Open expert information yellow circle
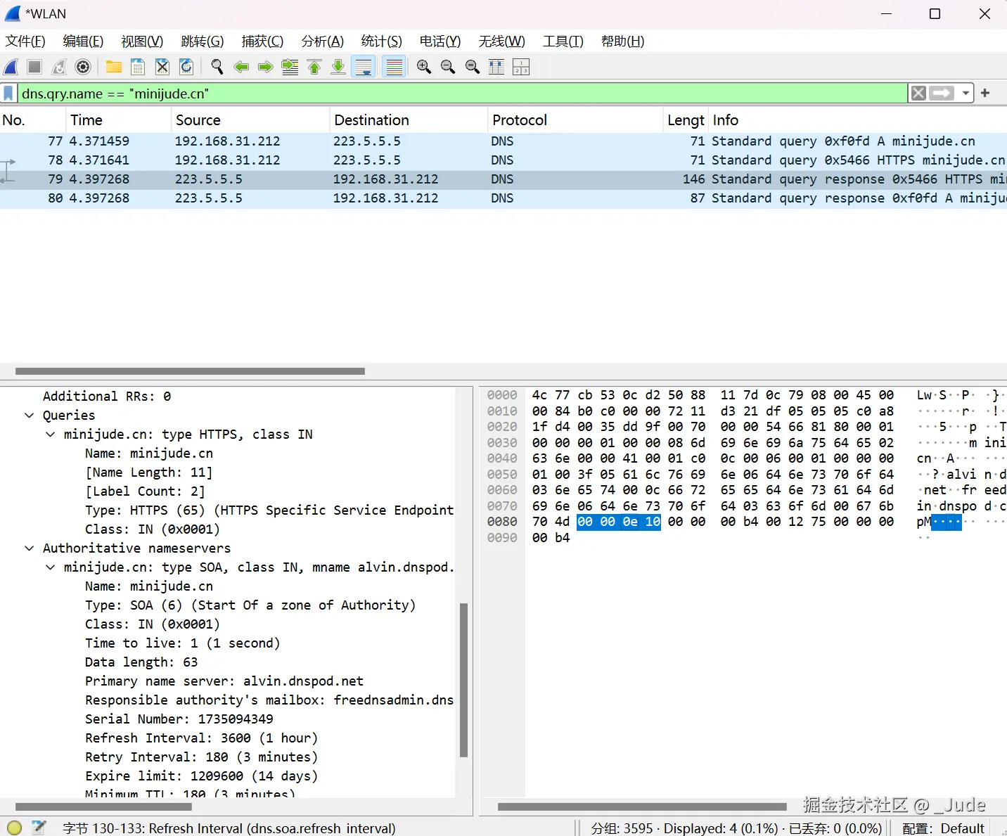This screenshot has width=1007, height=836. (x=14, y=828)
